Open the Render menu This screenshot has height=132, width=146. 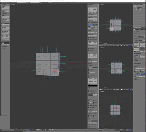point(6,3)
